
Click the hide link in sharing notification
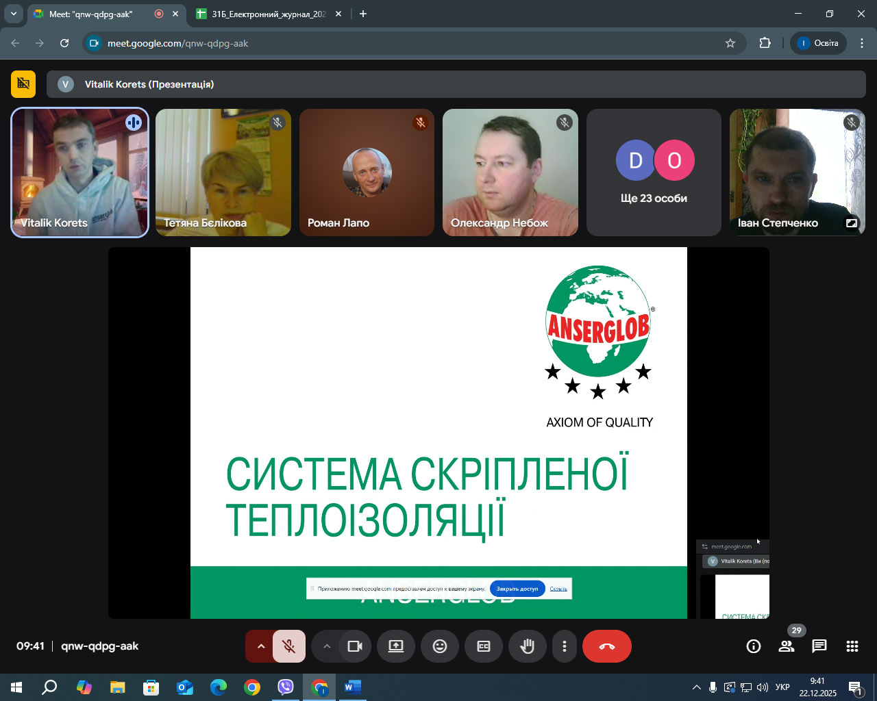click(558, 589)
